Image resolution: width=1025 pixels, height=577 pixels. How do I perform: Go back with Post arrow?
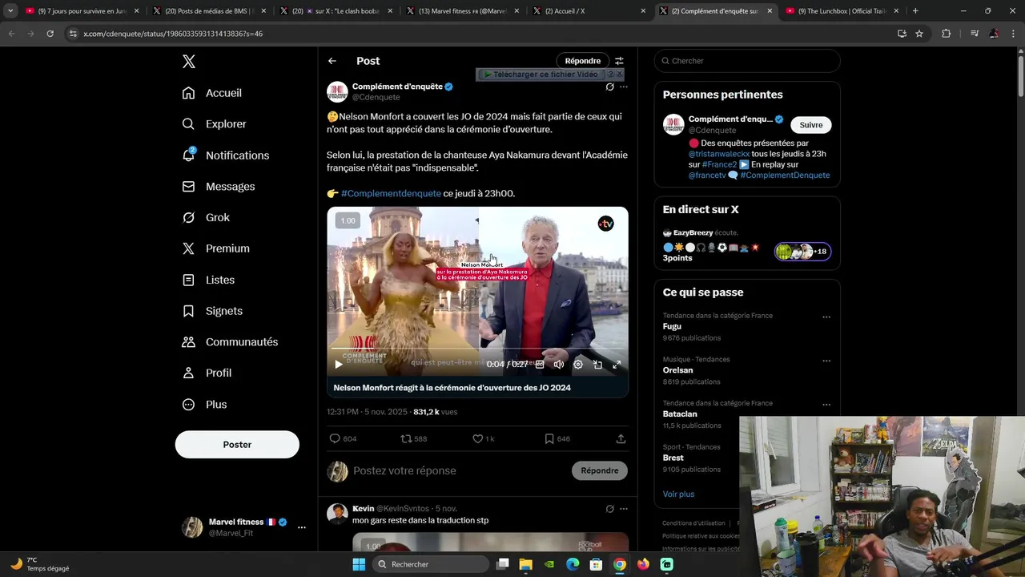click(x=332, y=61)
